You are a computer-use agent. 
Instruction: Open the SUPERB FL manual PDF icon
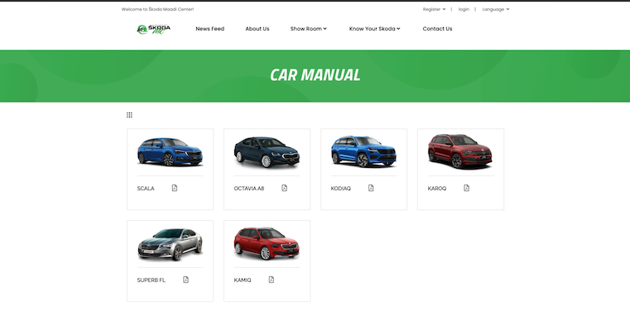coord(185,280)
